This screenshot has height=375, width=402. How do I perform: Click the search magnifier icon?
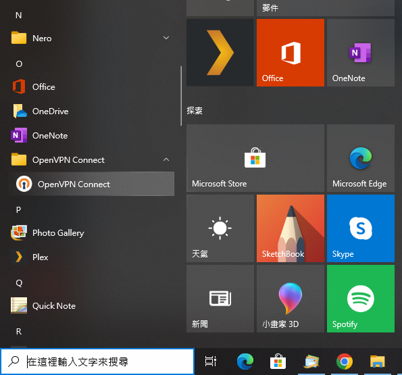coord(14,361)
